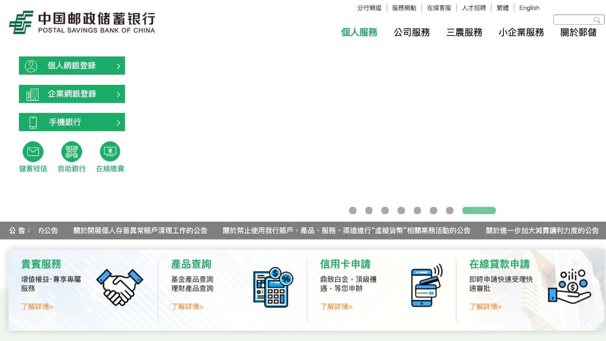Go to 分行頻道 link
606x341 pixels.
(x=369, y=8)
